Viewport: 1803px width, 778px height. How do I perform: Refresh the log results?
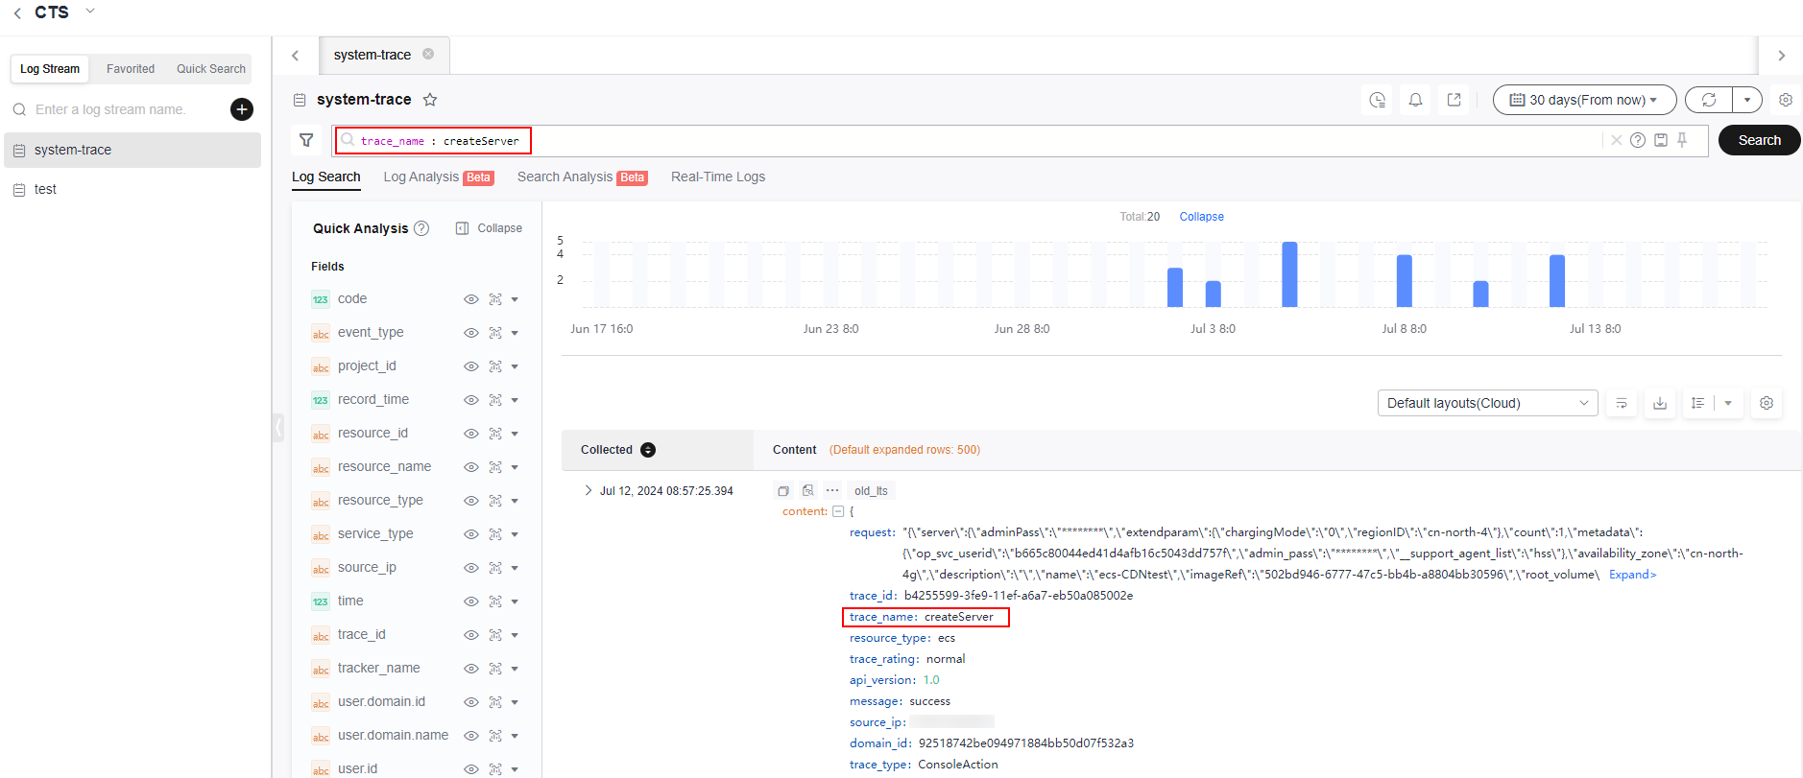point(1709,100)
